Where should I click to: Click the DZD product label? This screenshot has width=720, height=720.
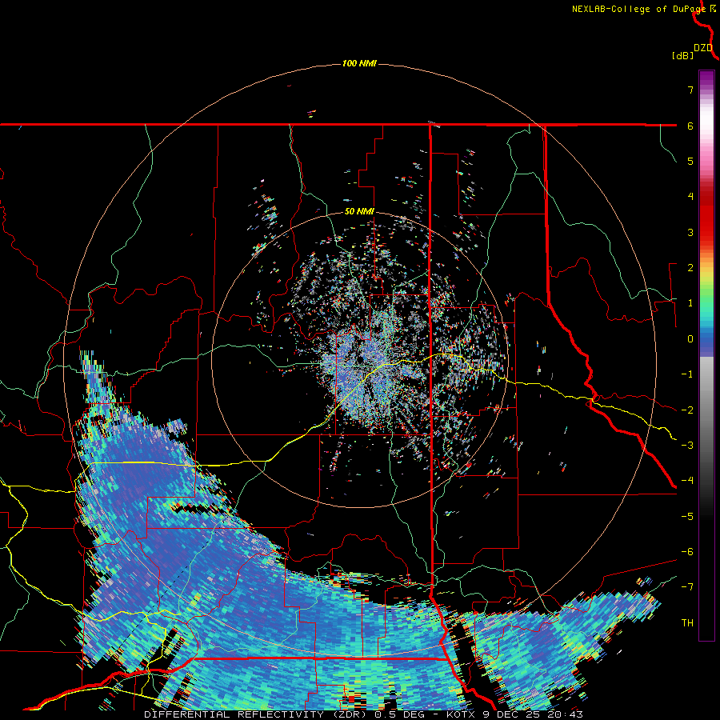pyautogui.click(x=703, y=48)
